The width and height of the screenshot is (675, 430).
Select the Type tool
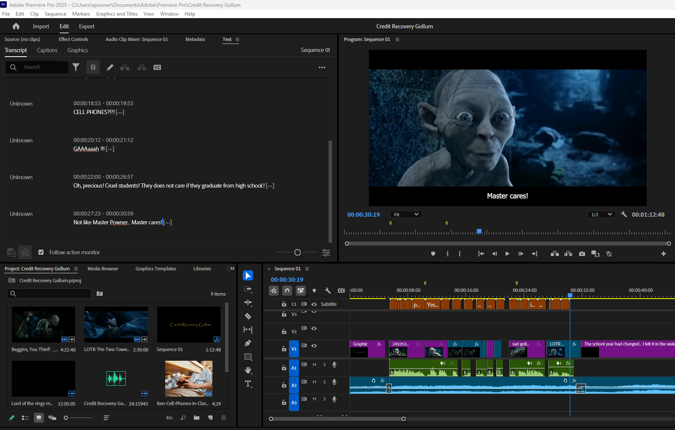248,384
